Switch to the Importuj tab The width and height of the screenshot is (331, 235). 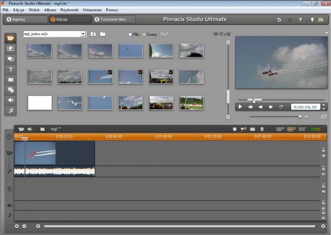[x=26, y=19]
